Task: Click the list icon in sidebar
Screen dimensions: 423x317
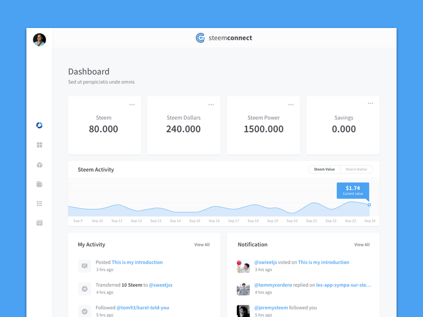Action: click(39, 203)
